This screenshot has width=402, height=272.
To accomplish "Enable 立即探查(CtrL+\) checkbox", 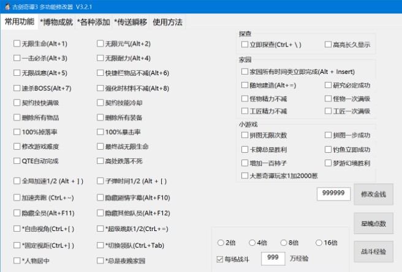I will coord(245,45).
